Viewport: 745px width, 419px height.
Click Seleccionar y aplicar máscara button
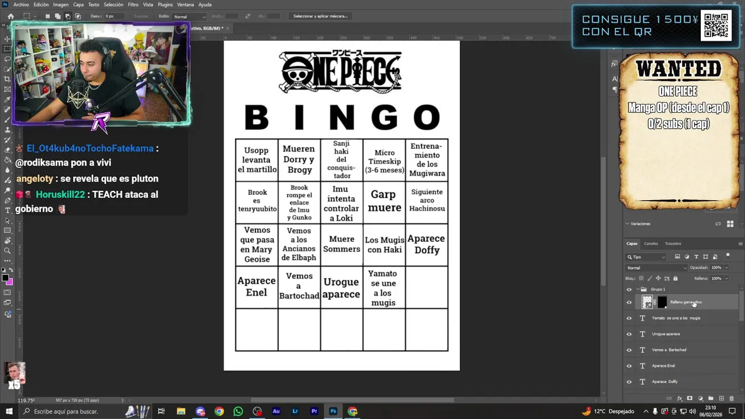tap(320, 16)
